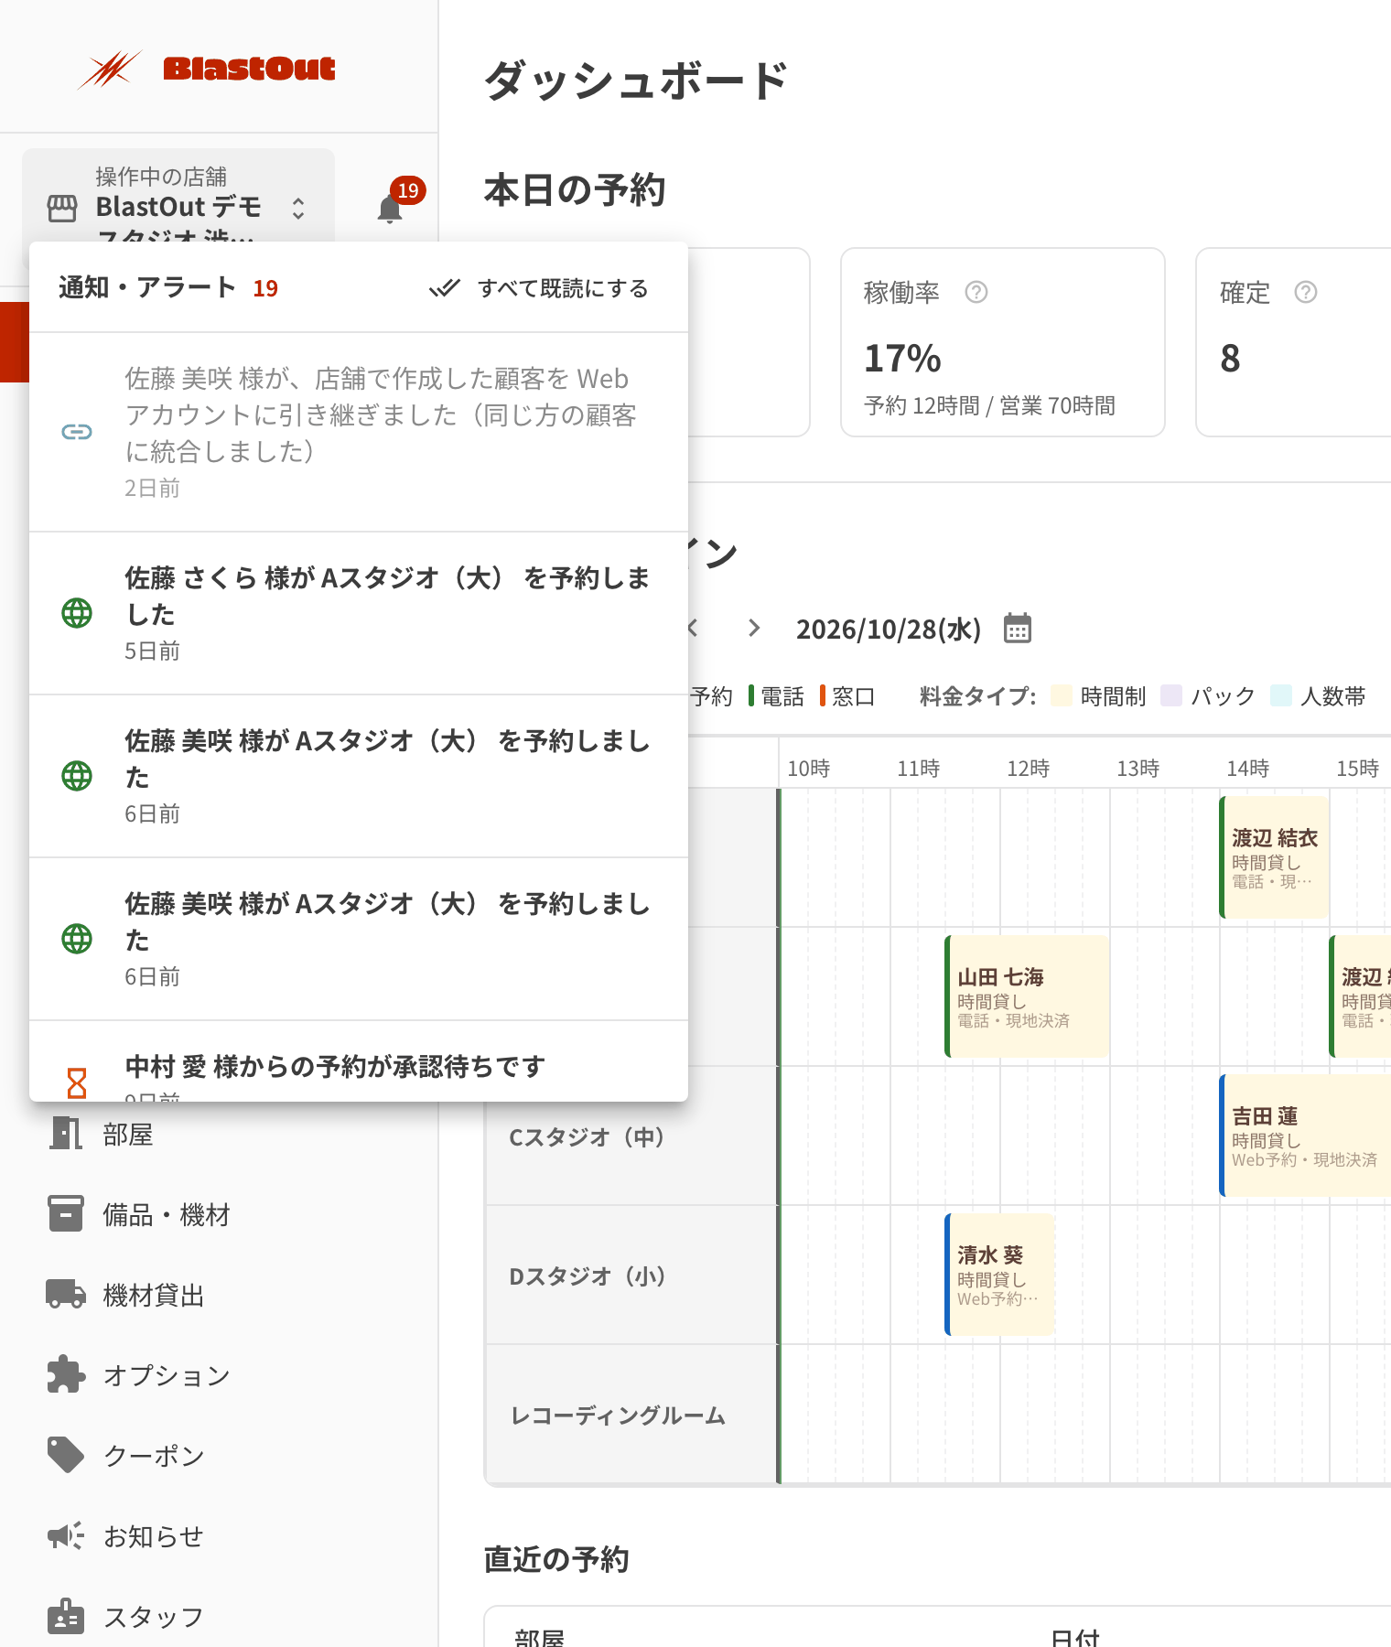Open 山田 七海 reservation block
The width and height of the screenshot is (1391, 1647).
click(x=1027, y=996)
